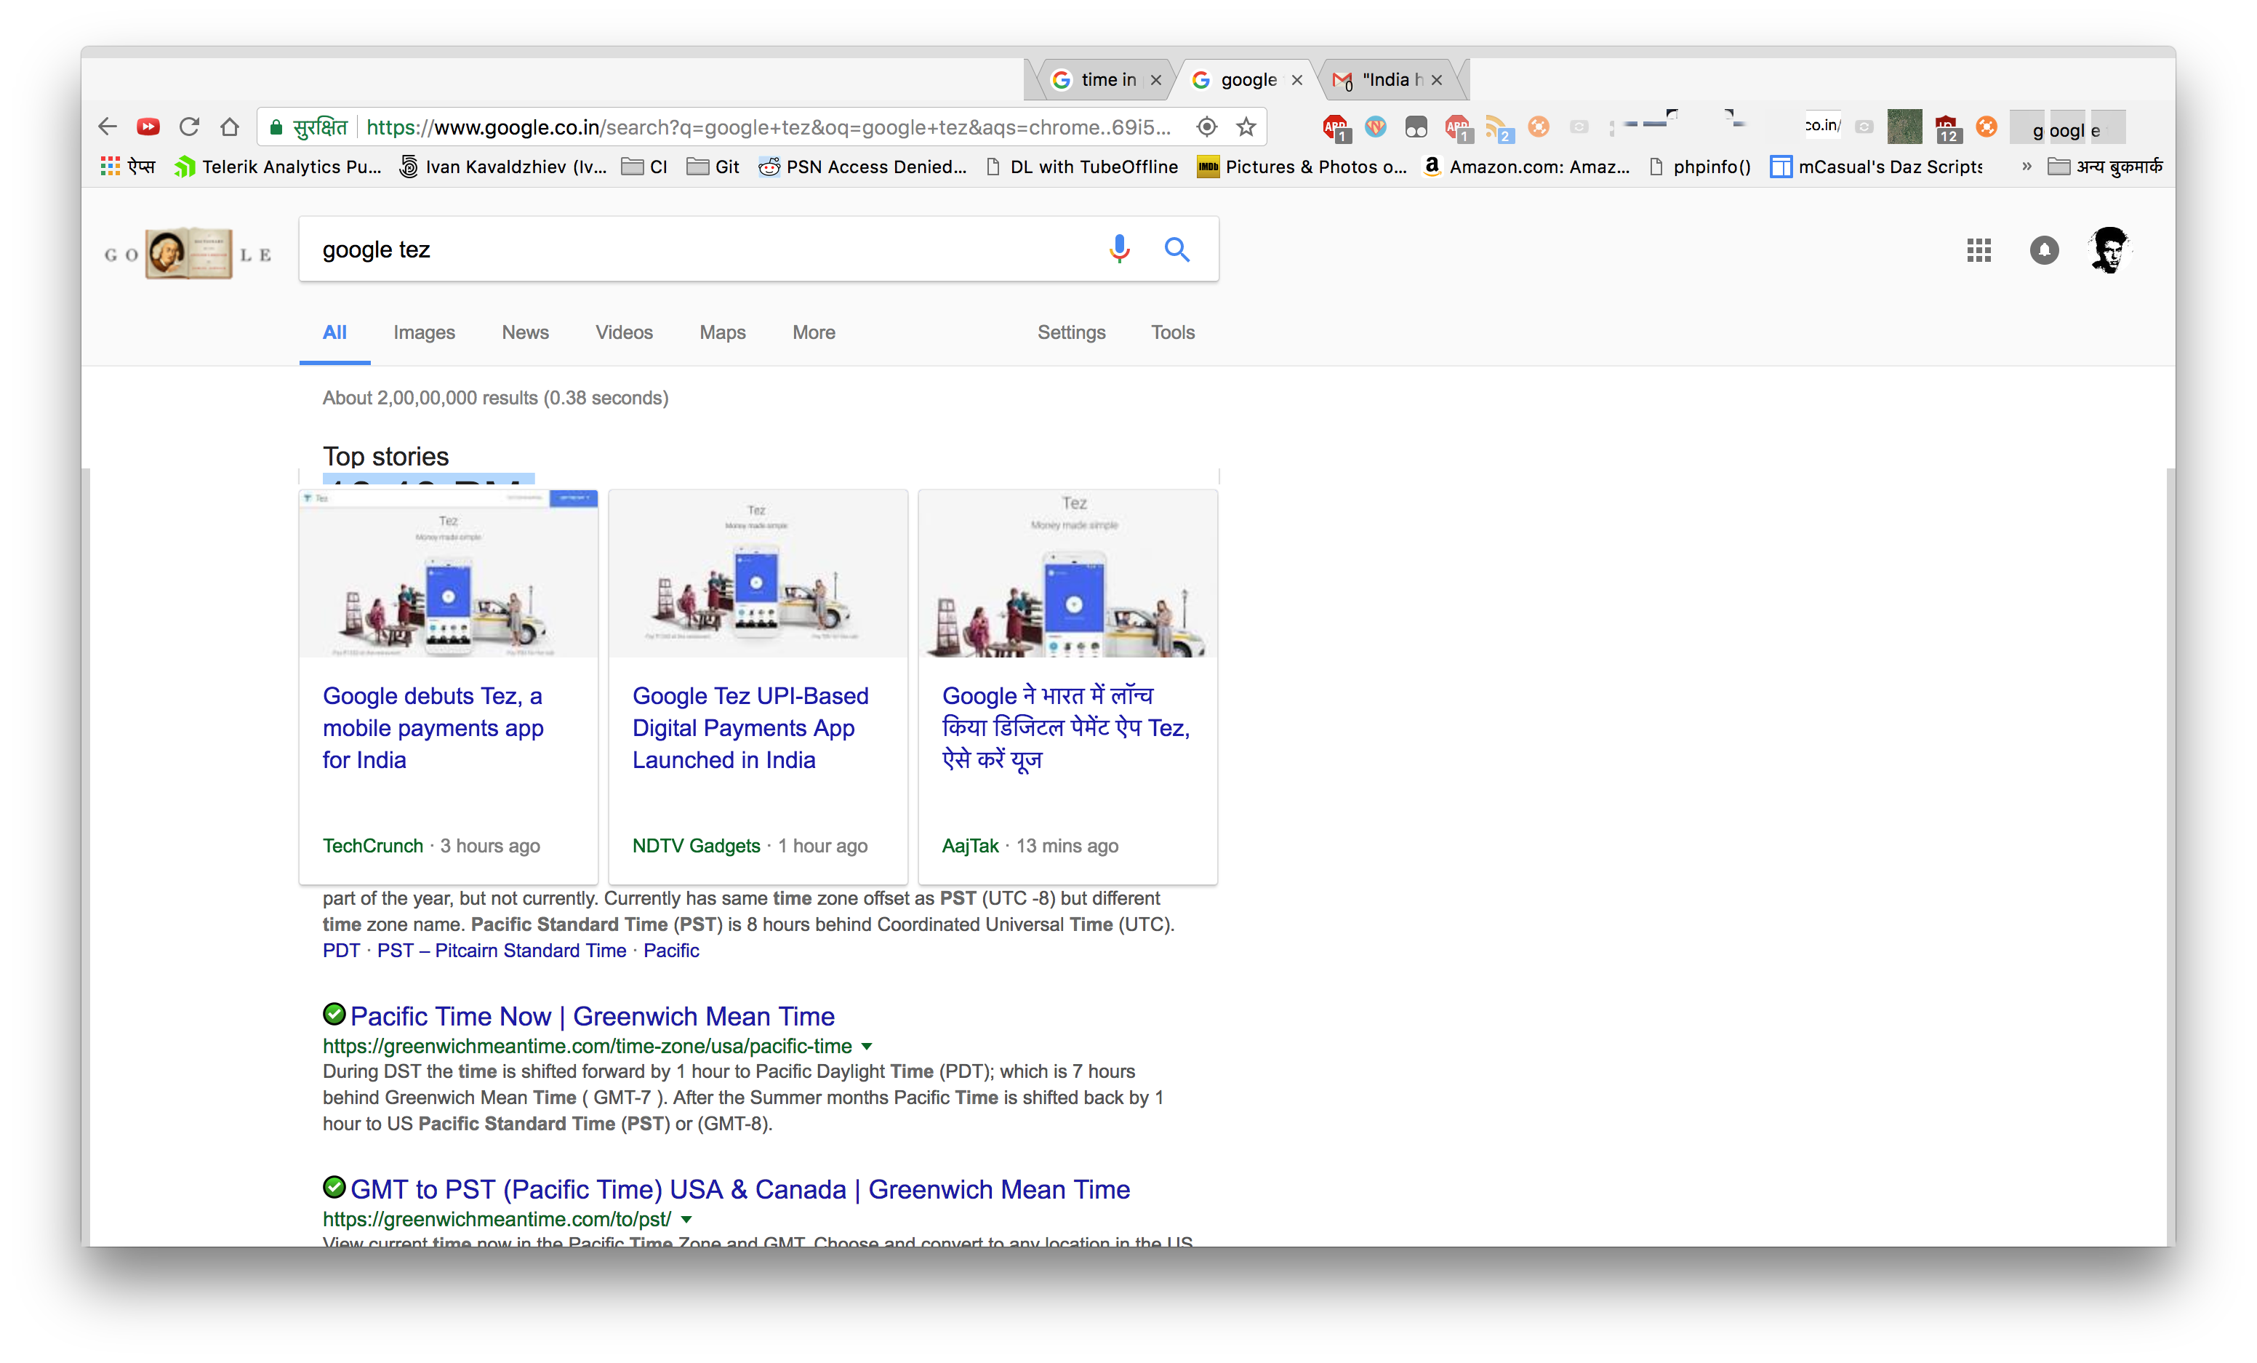Close the Gmail 'India h' tab
2257x1363 pixels.
[1436, 81]
